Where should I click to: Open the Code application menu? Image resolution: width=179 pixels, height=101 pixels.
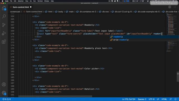(7, 1)
